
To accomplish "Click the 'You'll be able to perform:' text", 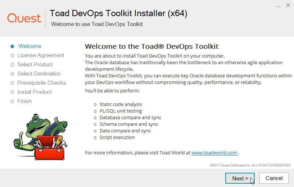I will coord(112,91).
